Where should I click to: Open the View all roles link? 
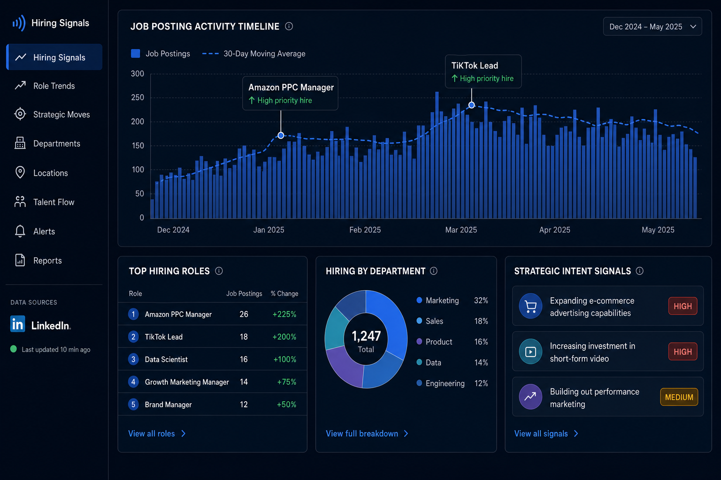pos(157,434)
